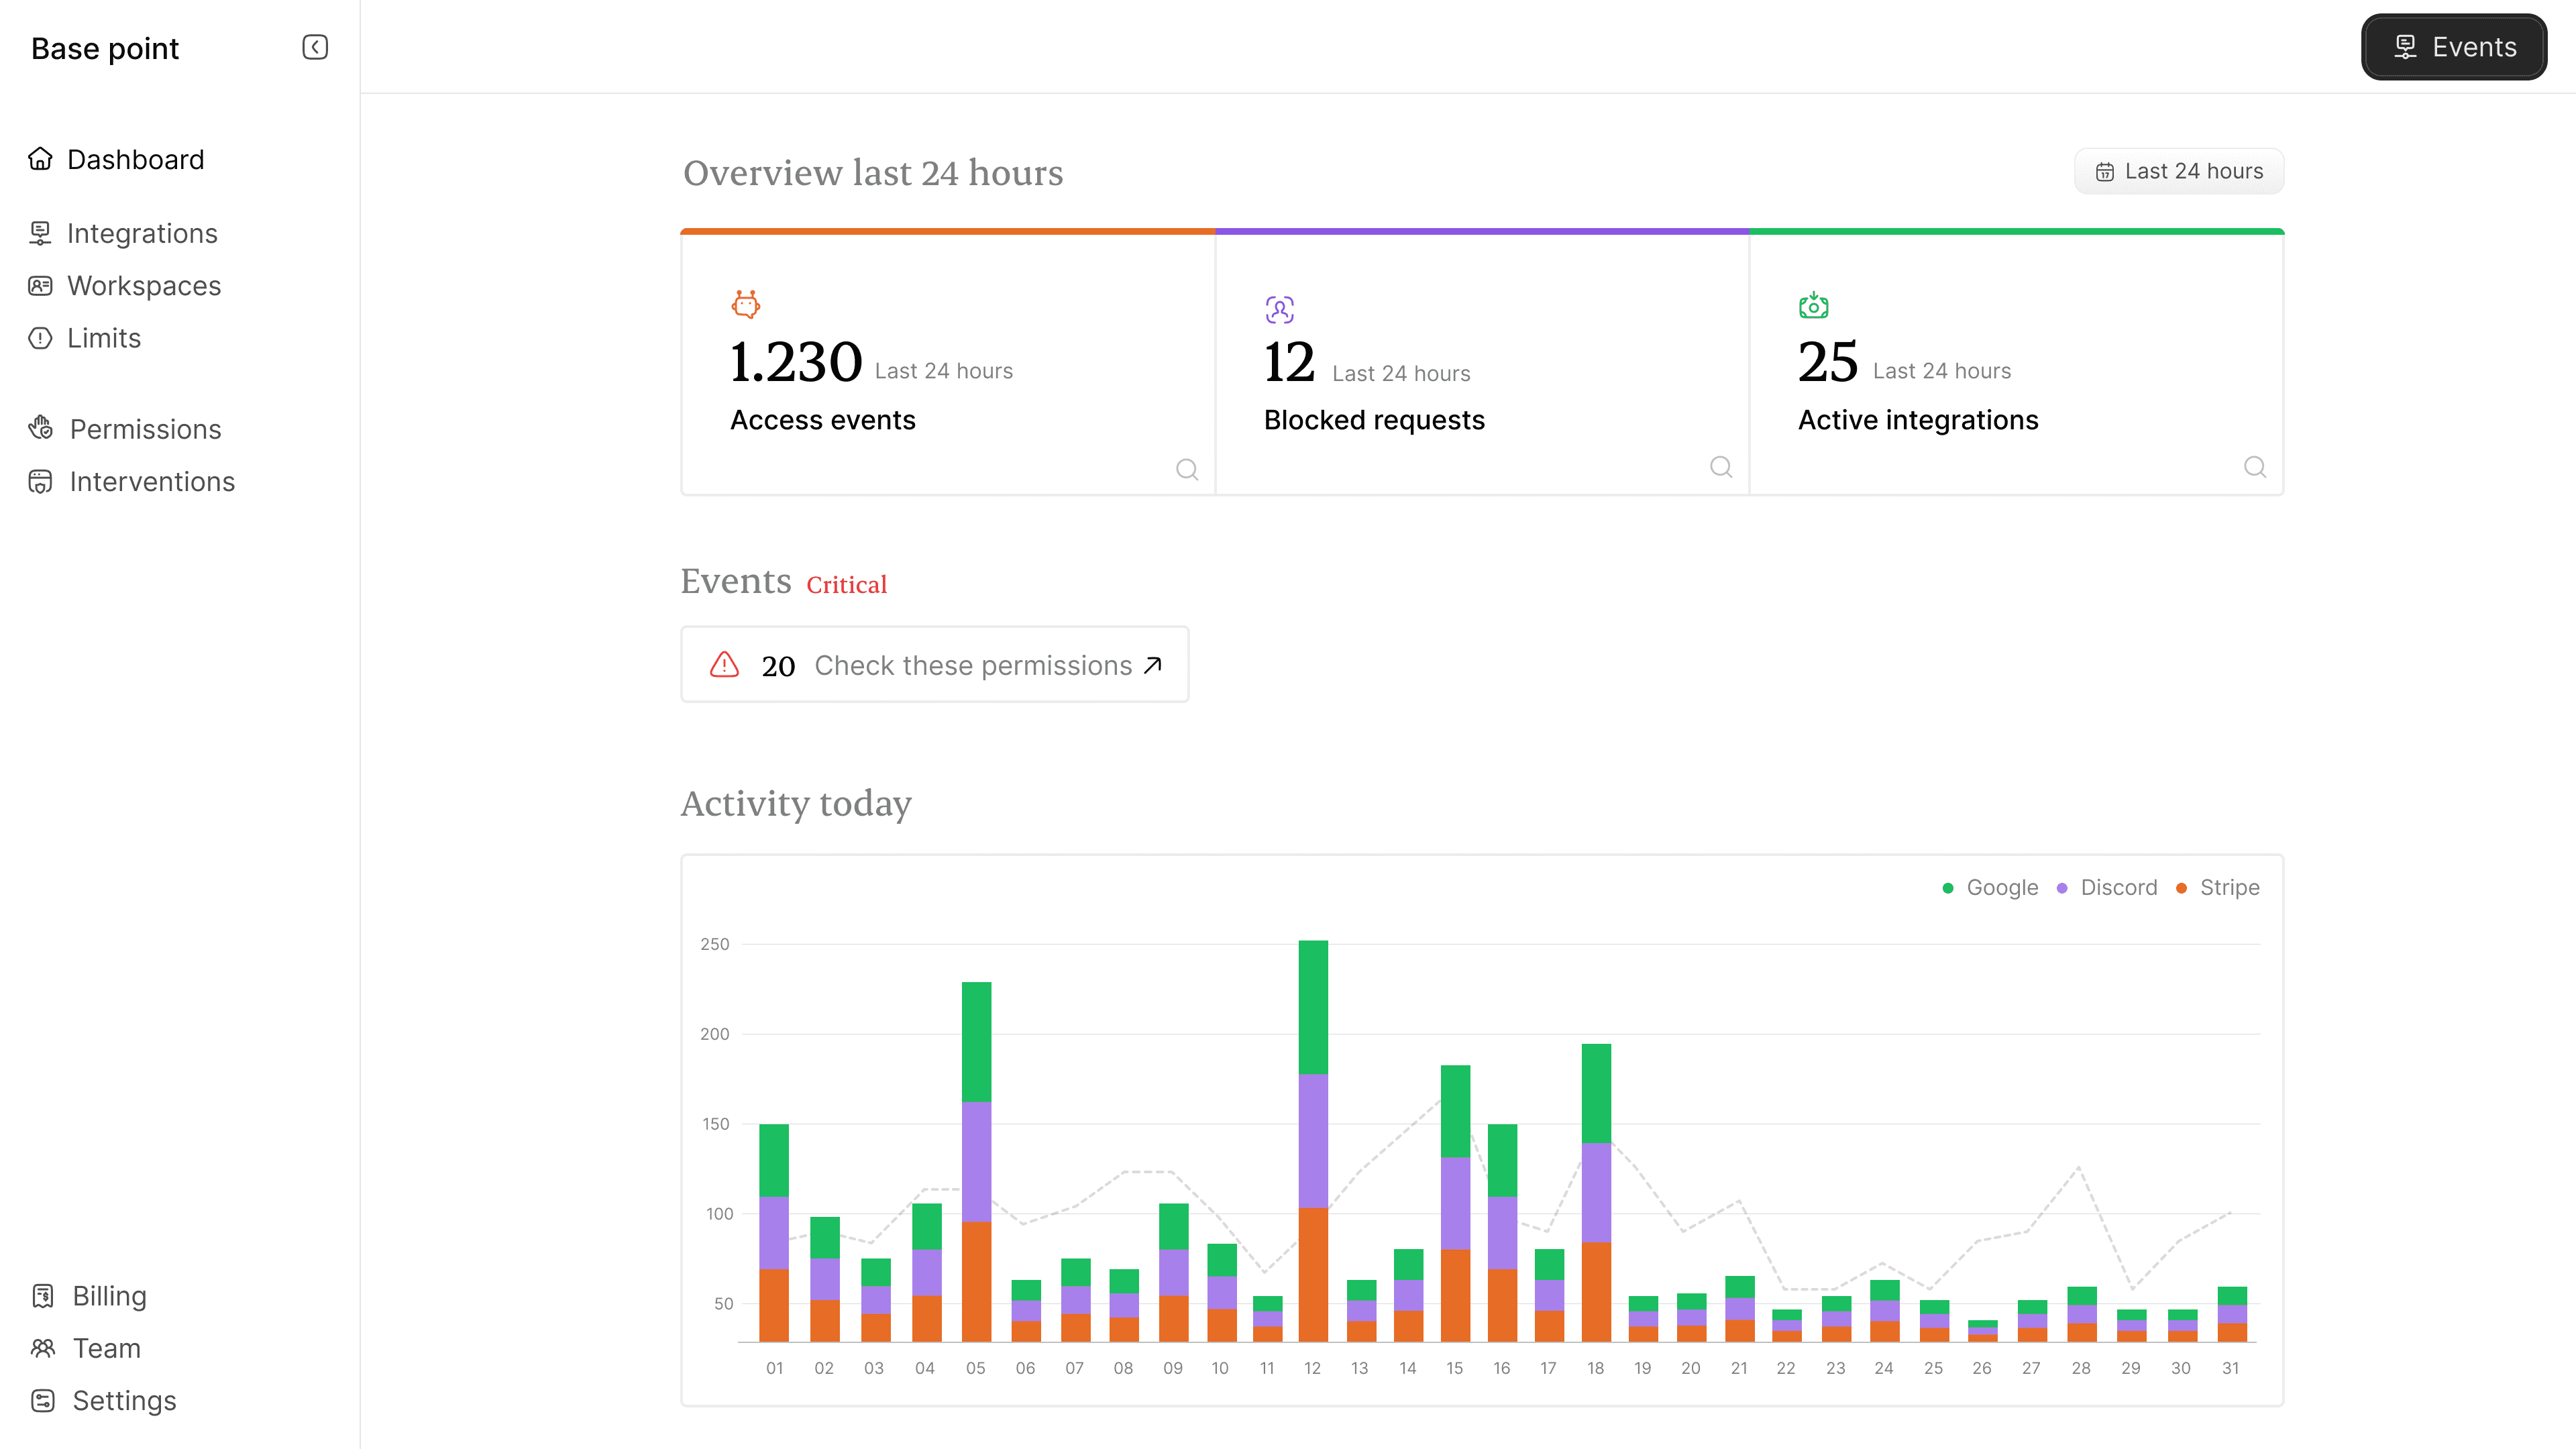The width and height of the screenshot is (2576, 1449).
Task: Open Settings at the bottom of the sidebar
Action: point(124,1401)
